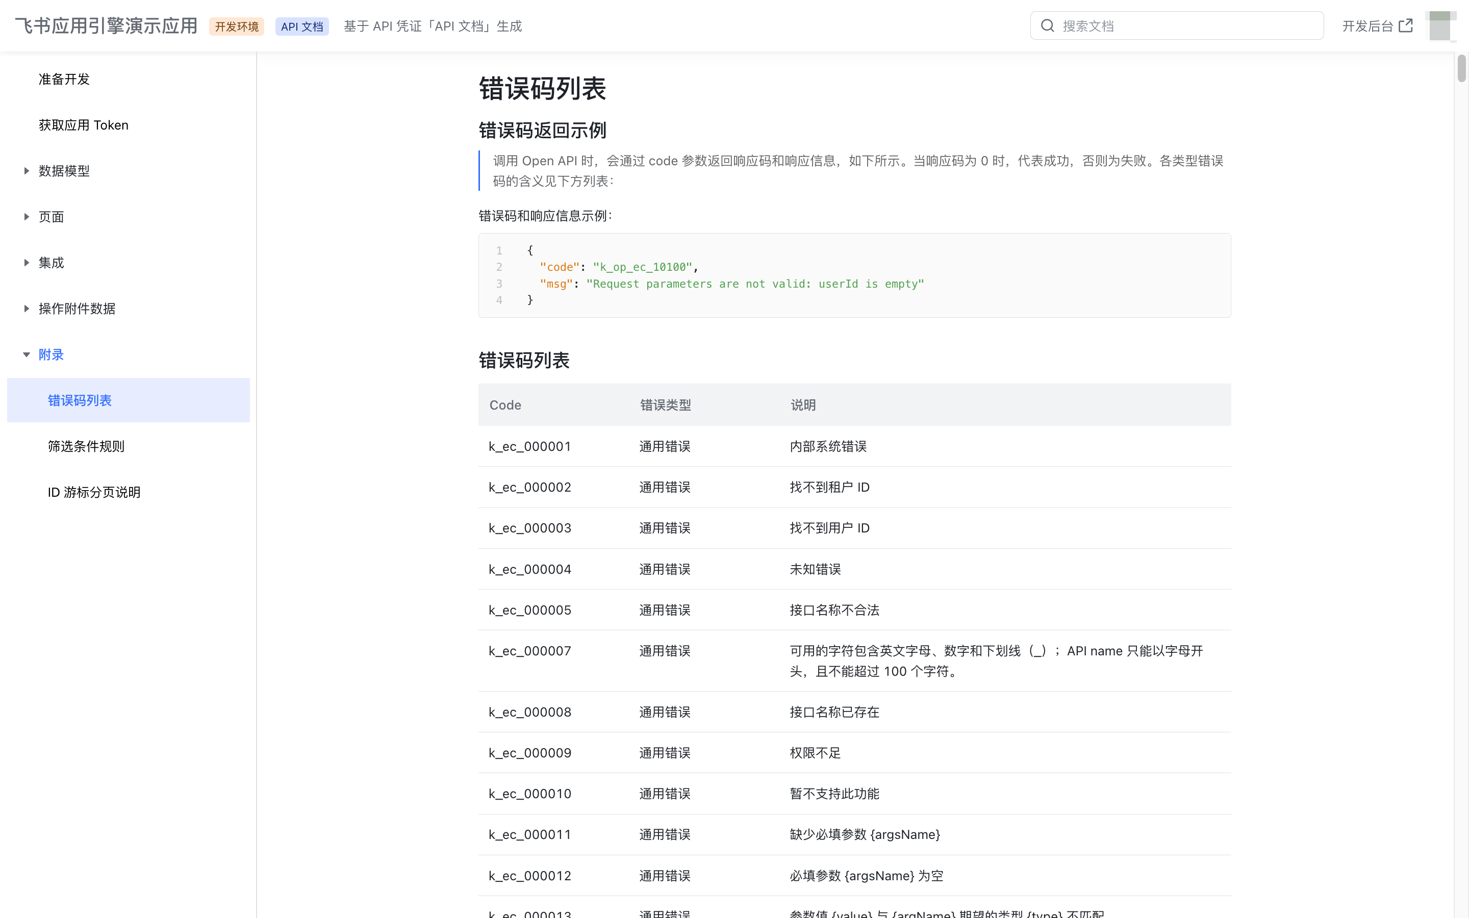Click the API 文档 badge
Image resolution: width=1469 pixels, height=918 pixels.
301,26
